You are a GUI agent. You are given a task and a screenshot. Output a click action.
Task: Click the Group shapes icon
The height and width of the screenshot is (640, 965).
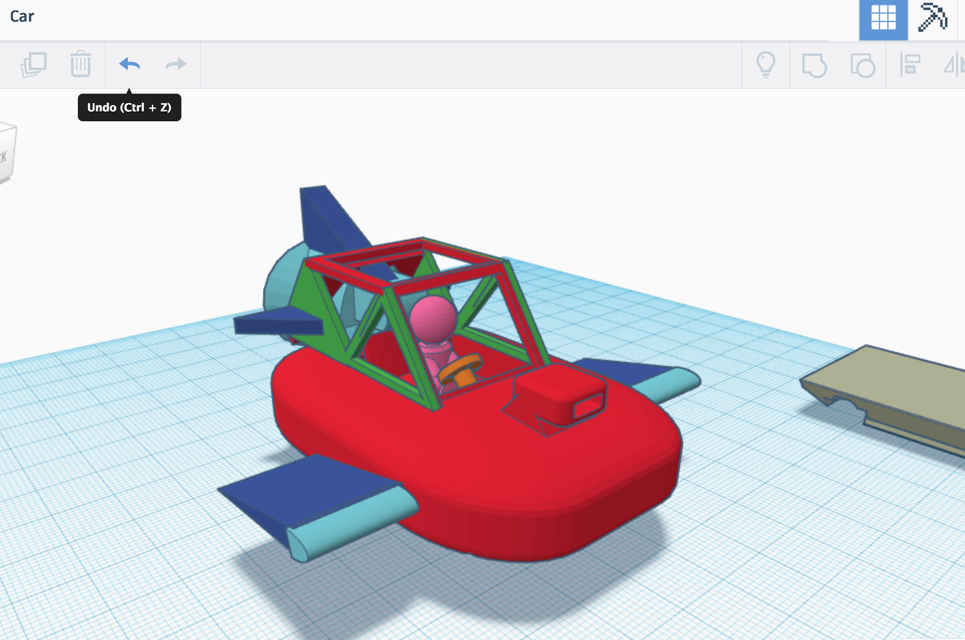814,65
